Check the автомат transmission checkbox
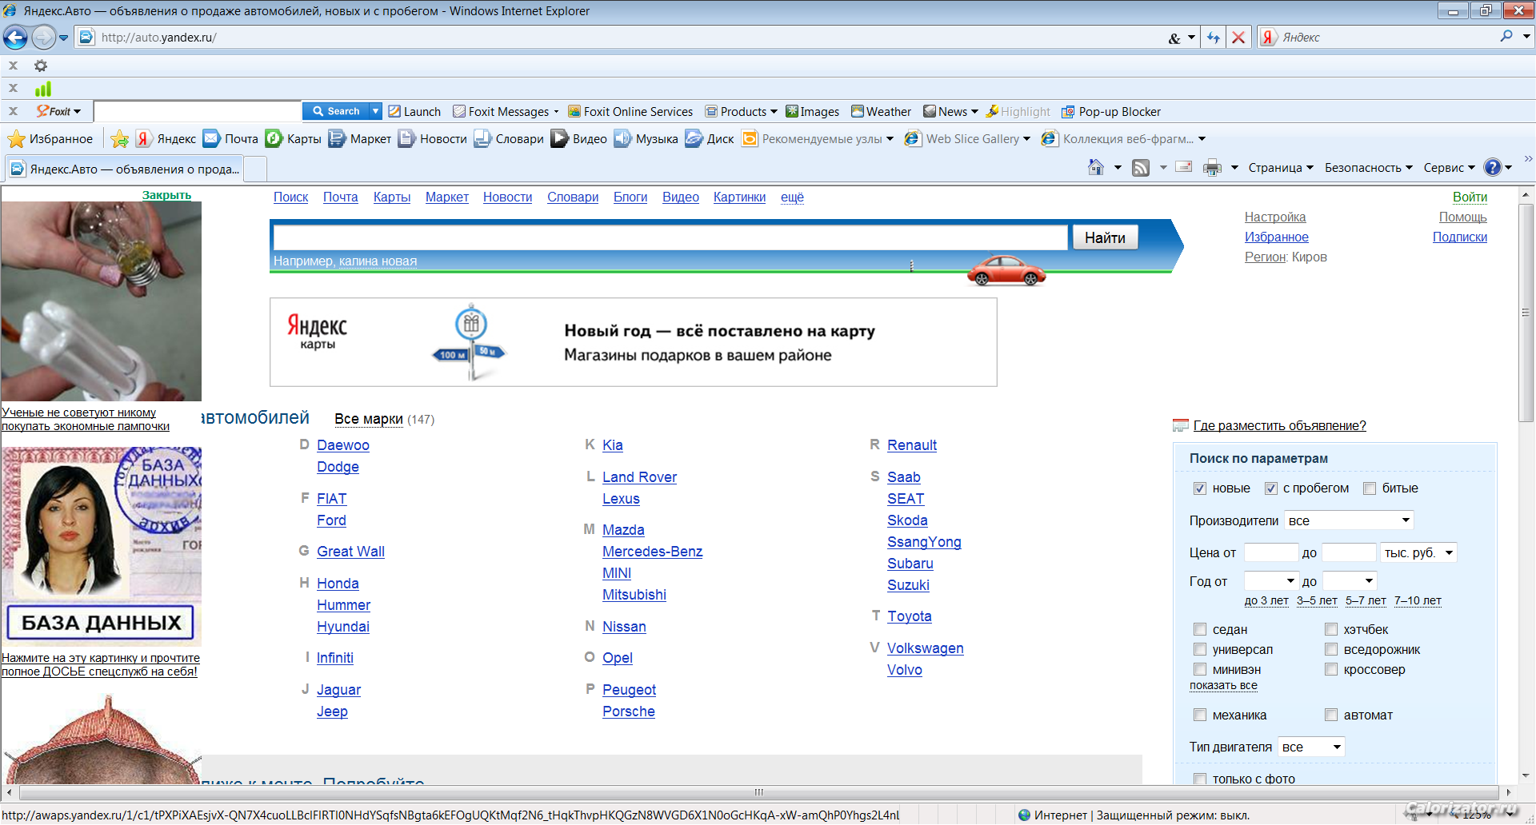 pos(1331,715)
